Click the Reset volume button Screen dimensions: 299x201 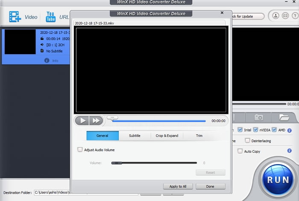(210, 172)
